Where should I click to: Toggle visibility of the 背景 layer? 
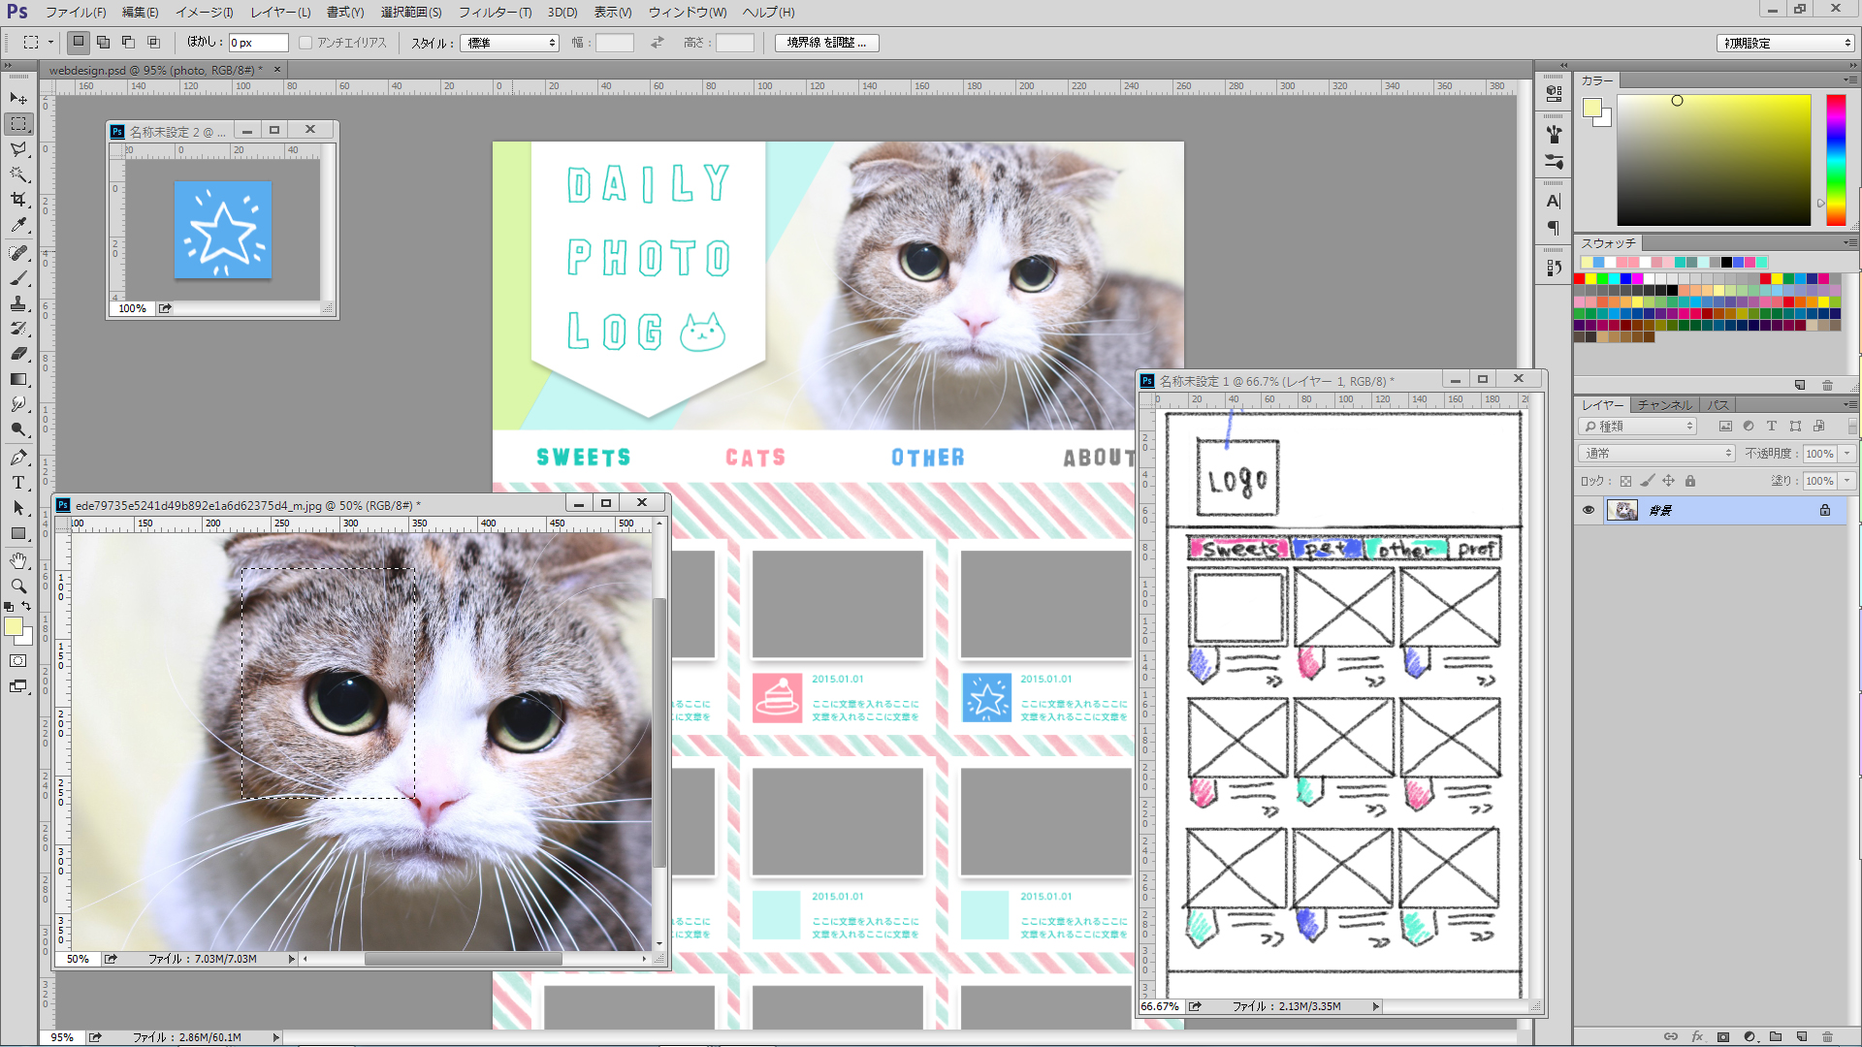click(1589, 510)
